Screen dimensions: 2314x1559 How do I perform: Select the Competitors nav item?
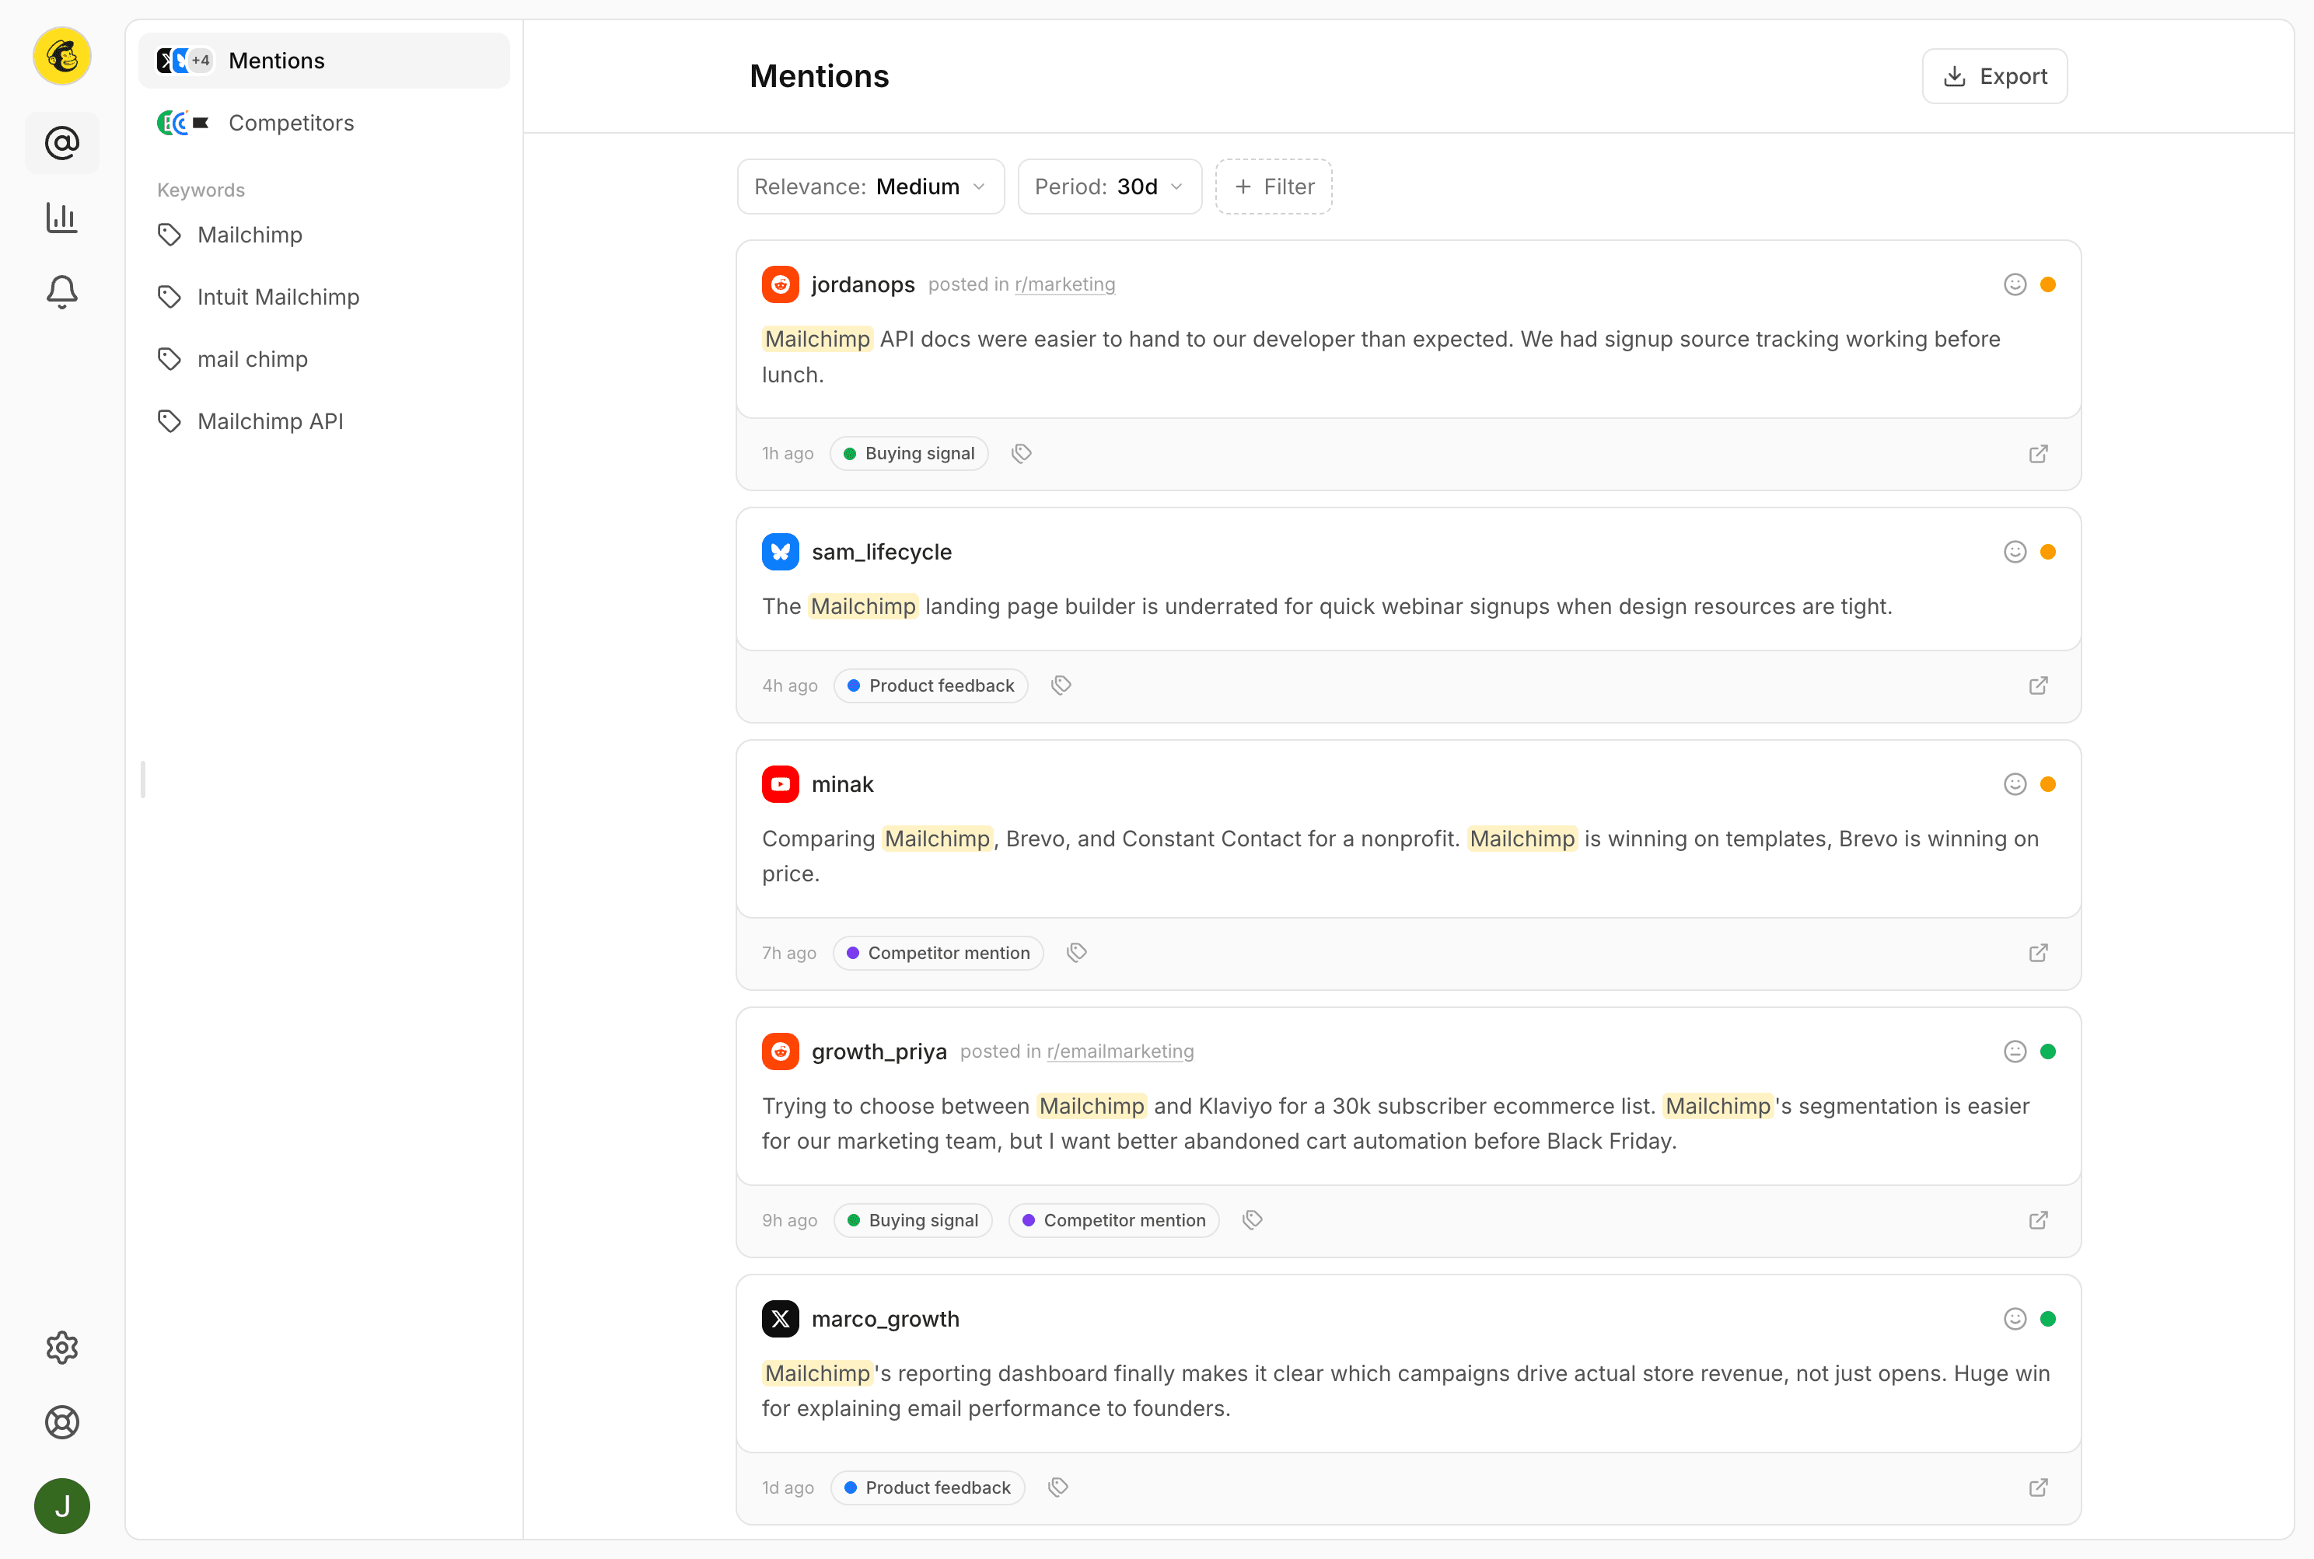point(324,124)
